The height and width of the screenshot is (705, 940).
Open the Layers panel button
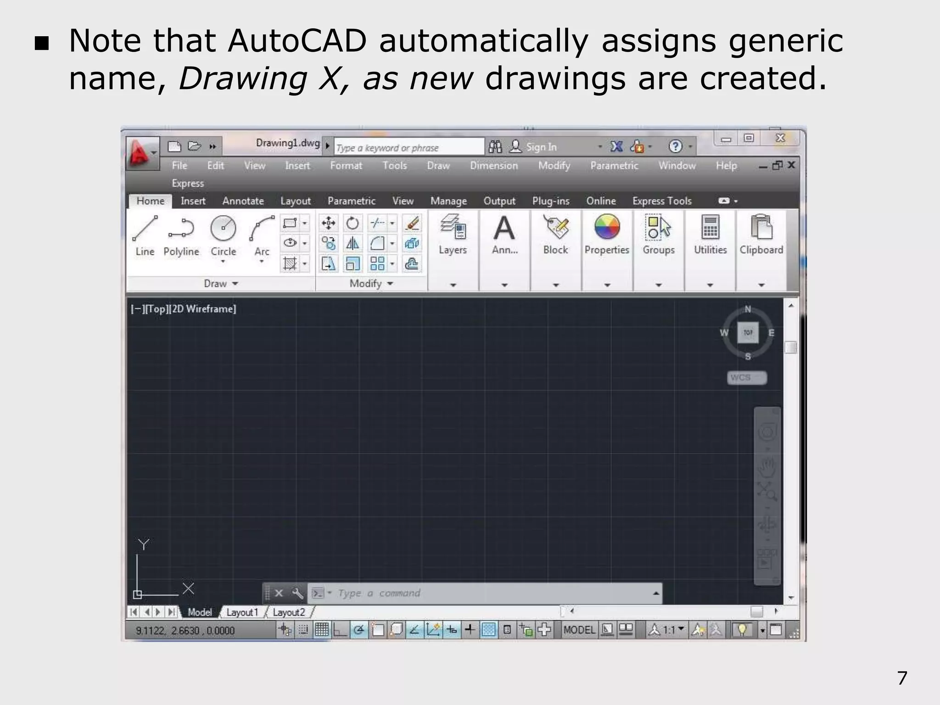453,234
